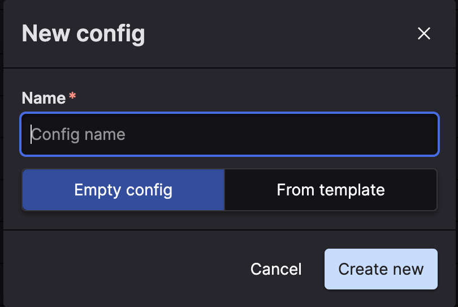This screenshot has height=307, width=458.
Task: Click the Name field label
Action: (44, 98)
